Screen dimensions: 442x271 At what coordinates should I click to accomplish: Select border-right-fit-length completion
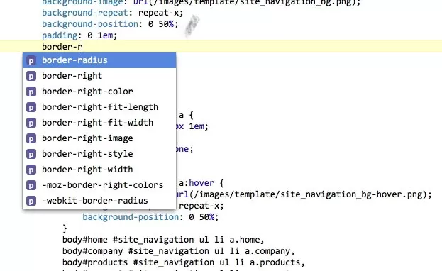tap(99, 107)
